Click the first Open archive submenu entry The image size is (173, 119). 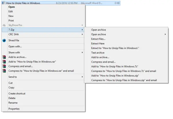126,30
